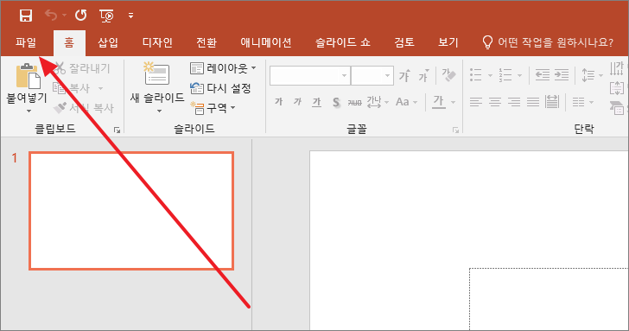Click bullets list icon

[x=476, y=75]
